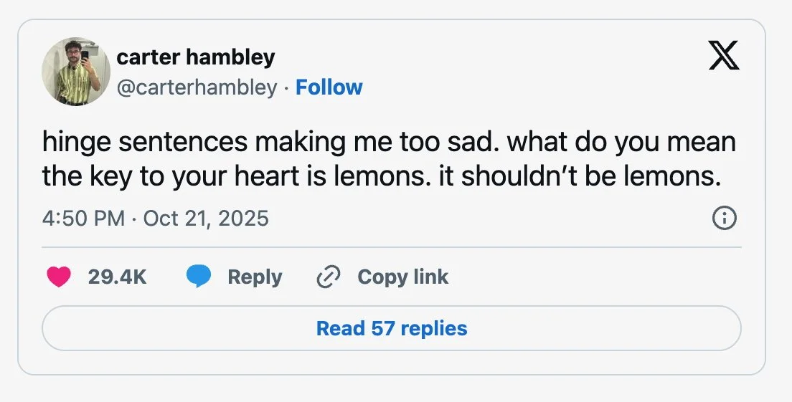Click the second line mentioning lemons
Viewport: 792px width, 402px height.
click(380, 176)
